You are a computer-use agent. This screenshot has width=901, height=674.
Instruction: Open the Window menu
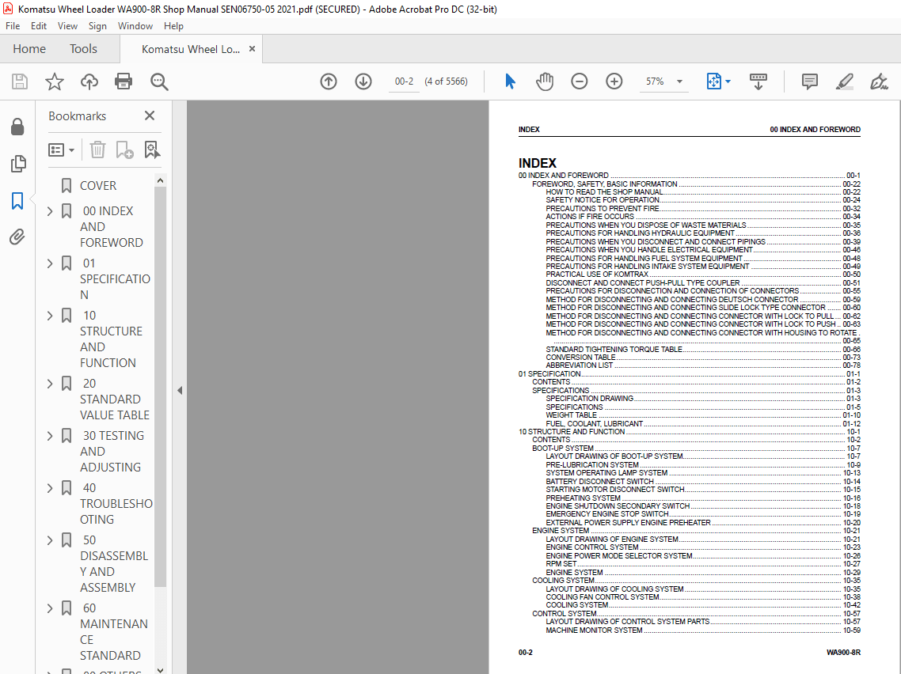pos(135,26)
